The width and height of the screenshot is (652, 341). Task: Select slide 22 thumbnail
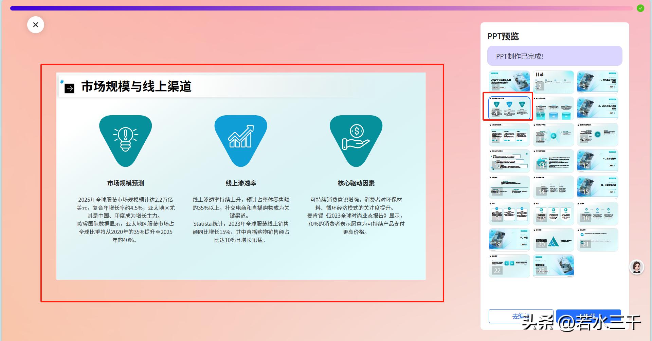509,266
